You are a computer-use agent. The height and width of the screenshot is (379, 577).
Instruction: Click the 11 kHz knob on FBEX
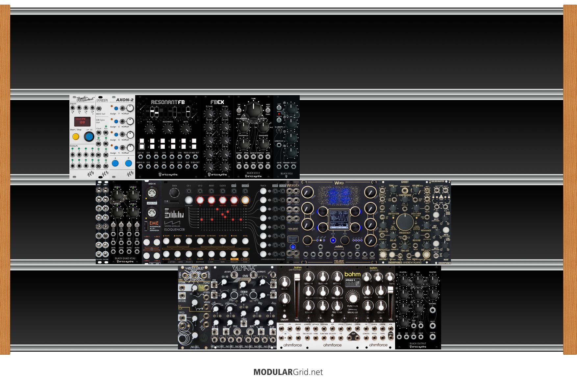[x=225, y=114]
